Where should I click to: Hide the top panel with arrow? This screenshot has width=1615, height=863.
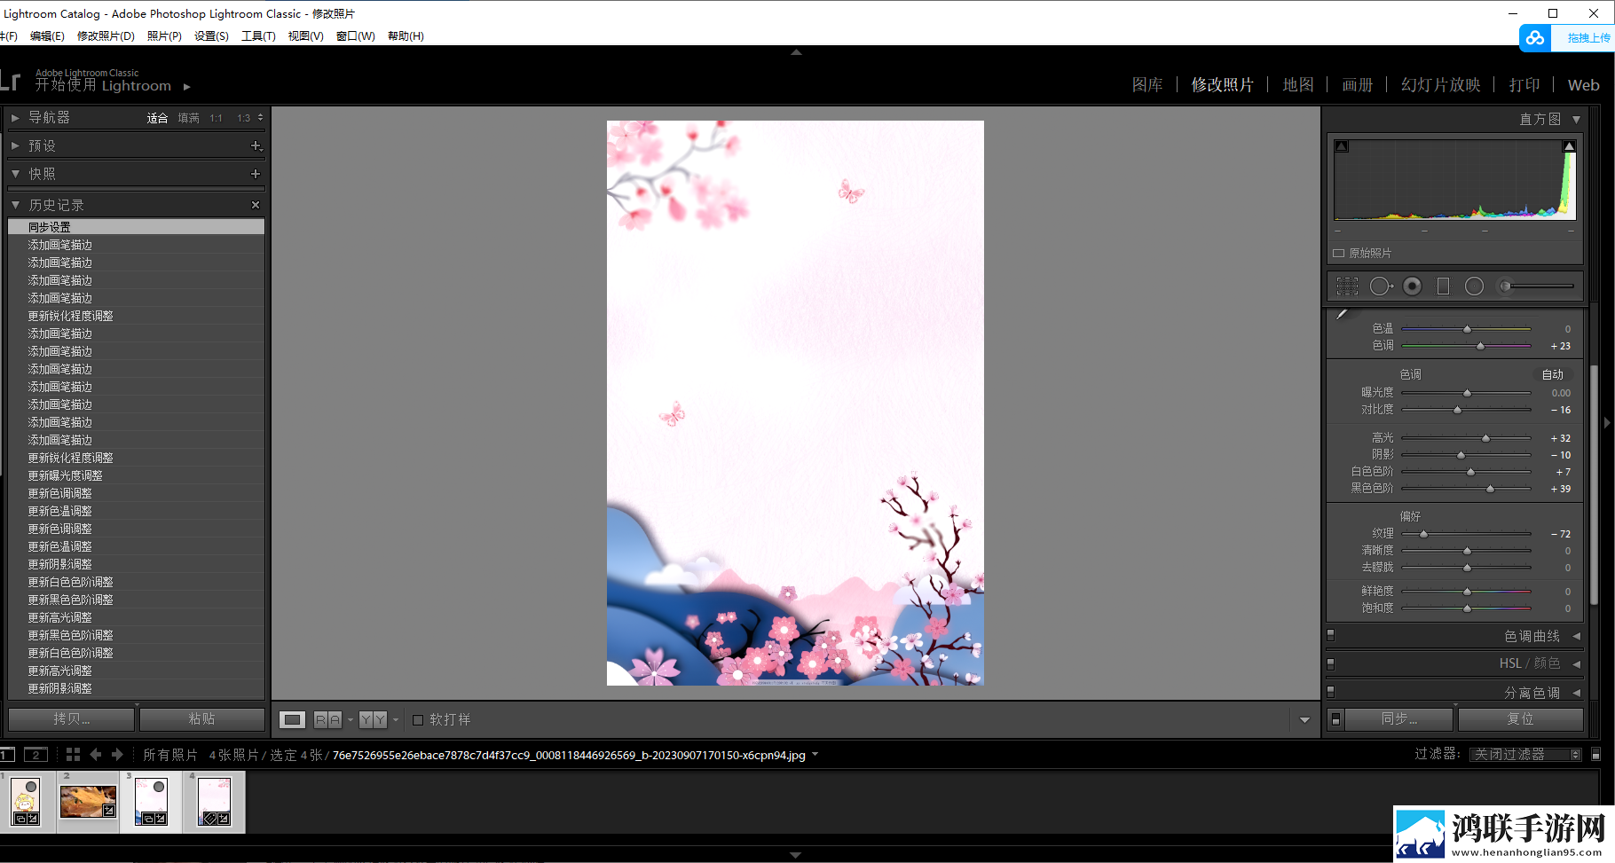click(796, 52)
